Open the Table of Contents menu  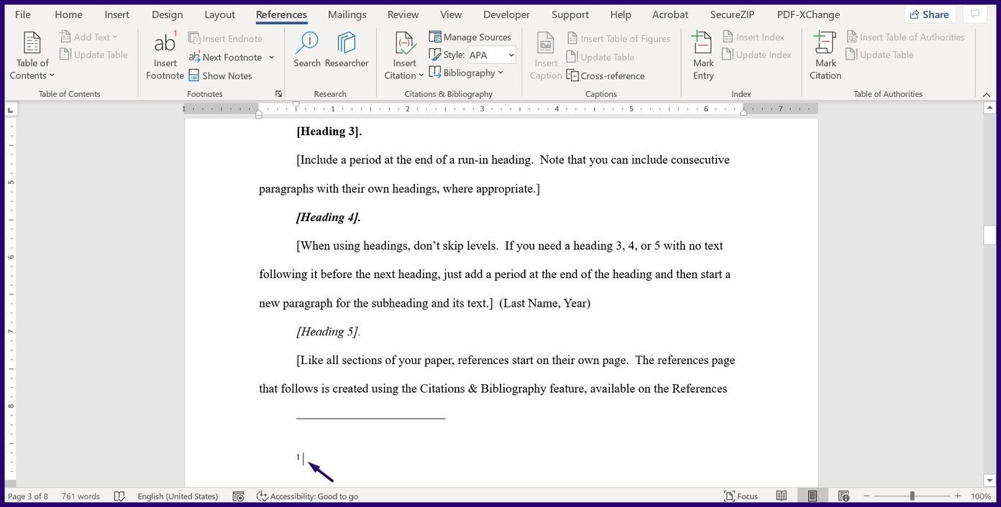coord(32,56)
